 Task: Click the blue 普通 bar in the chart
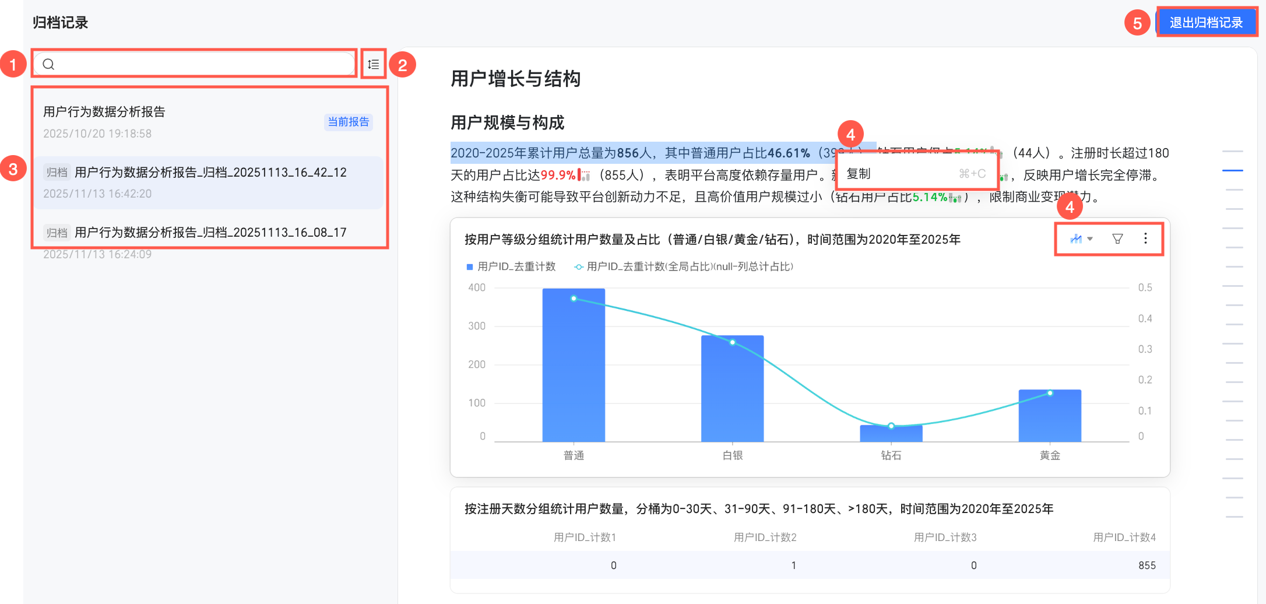pyautogui.click(x=574, y=365)
